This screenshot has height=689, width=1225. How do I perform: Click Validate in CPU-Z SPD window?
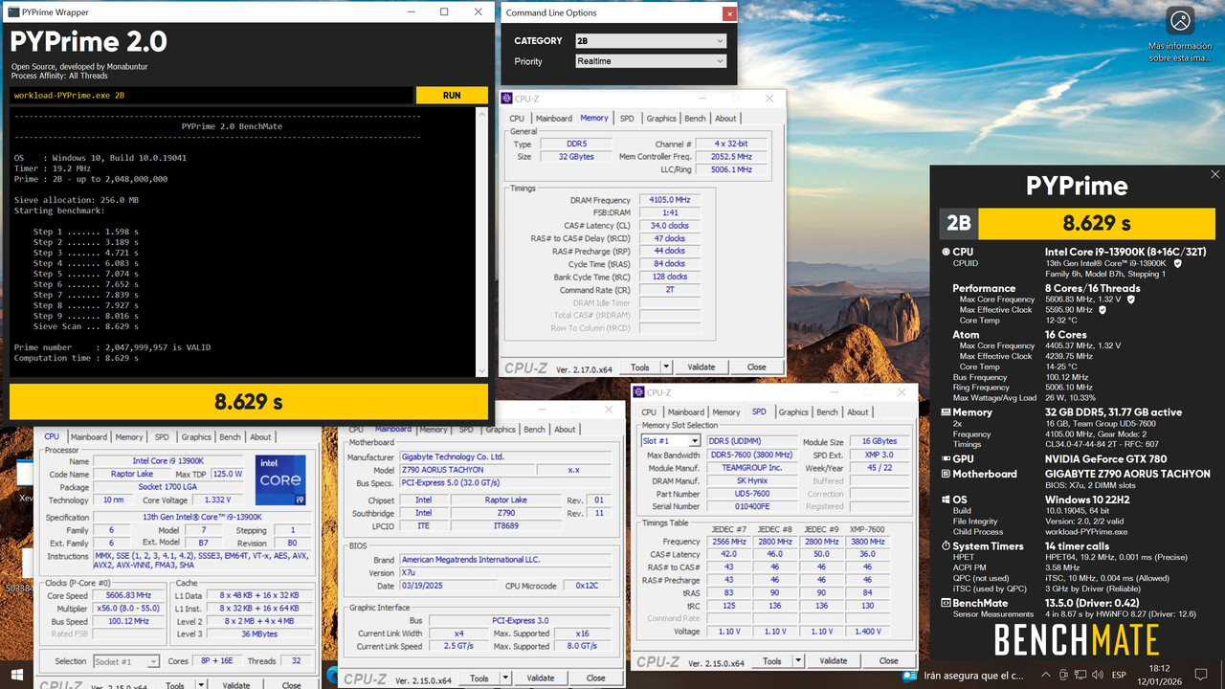(x=834, y=660)
